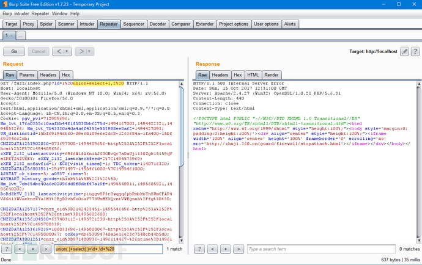
Task: Click the 'Host: localhost' request line
Action: pyautogui.click(x=20, y=88)
